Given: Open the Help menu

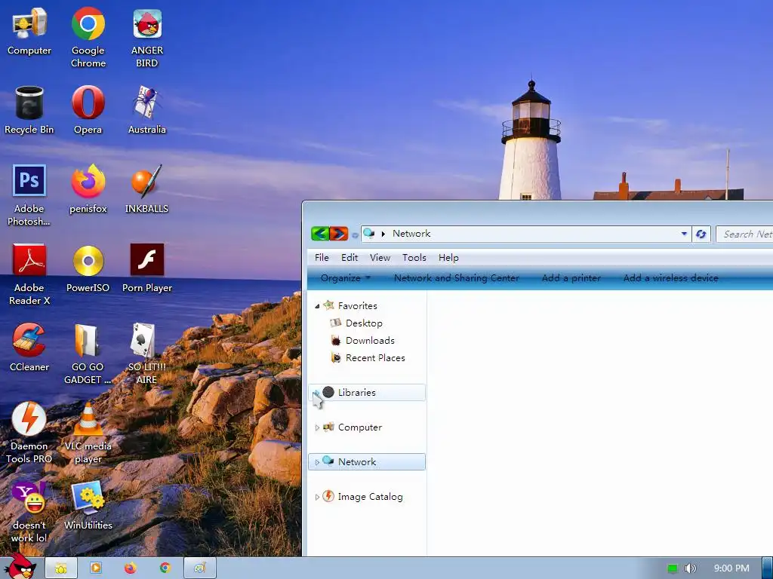Looking at the screenshot, I should [448, 258].
